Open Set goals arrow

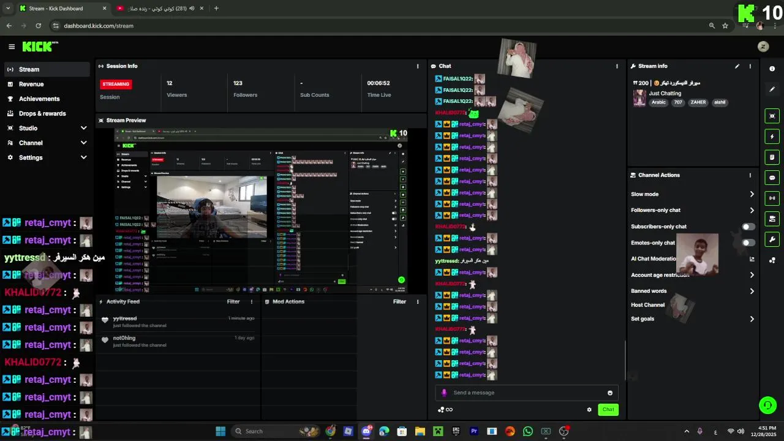click(752, 319)
